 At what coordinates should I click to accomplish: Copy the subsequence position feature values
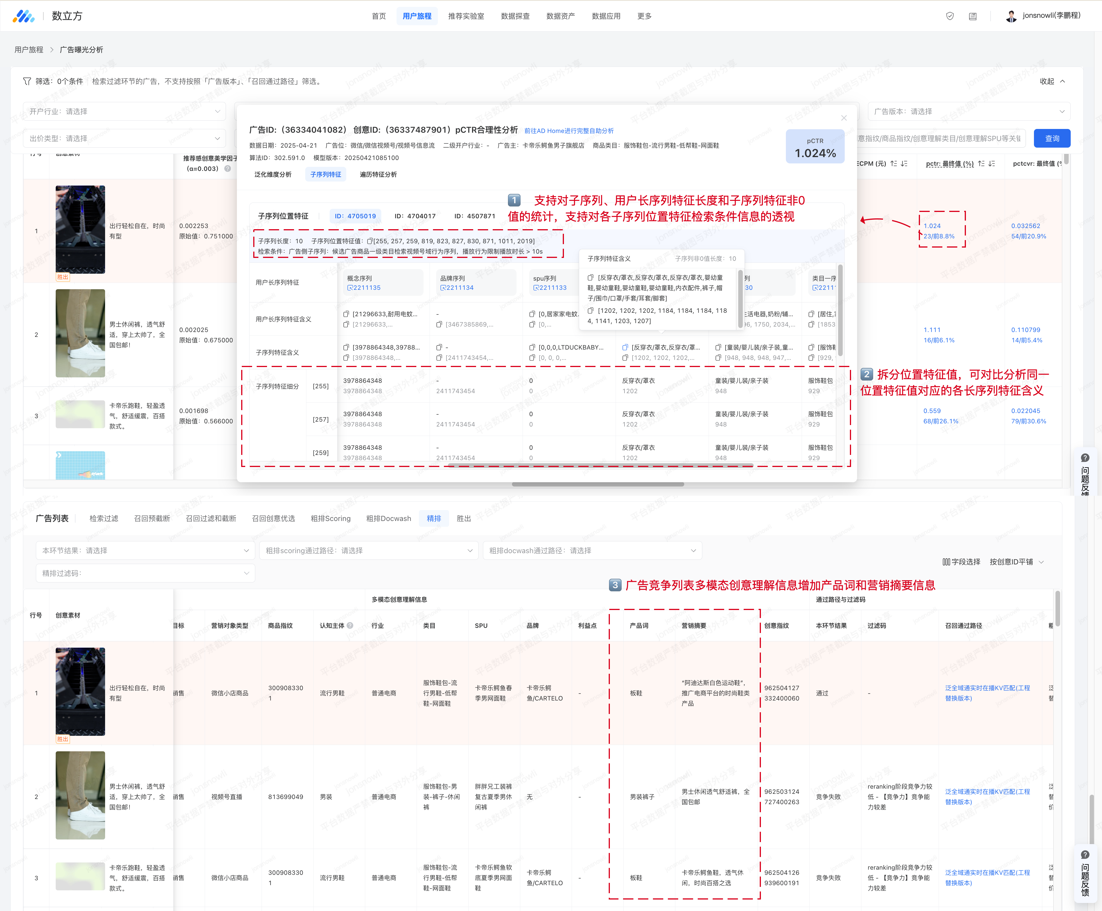370,242
